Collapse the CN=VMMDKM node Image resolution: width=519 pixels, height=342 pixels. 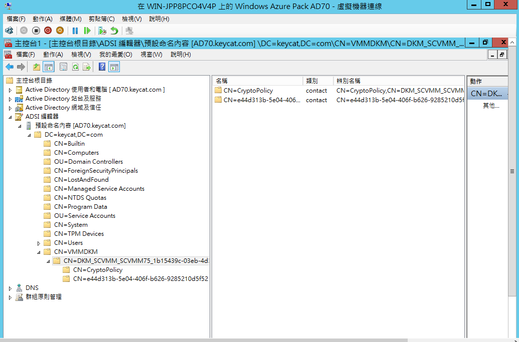(x=39, y=252)
